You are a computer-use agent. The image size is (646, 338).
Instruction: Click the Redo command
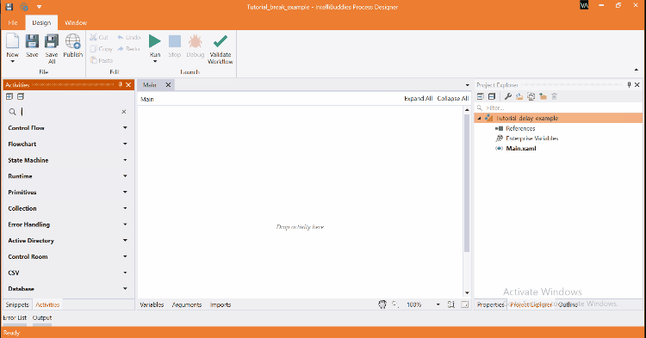(x=129, y=49)
